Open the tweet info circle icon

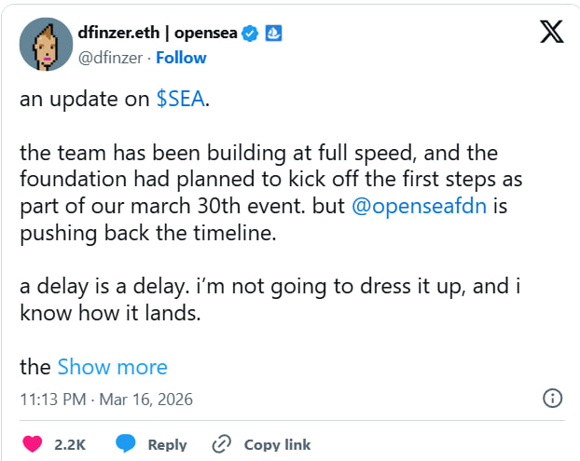pyautogui.click(x=552, y=399)
